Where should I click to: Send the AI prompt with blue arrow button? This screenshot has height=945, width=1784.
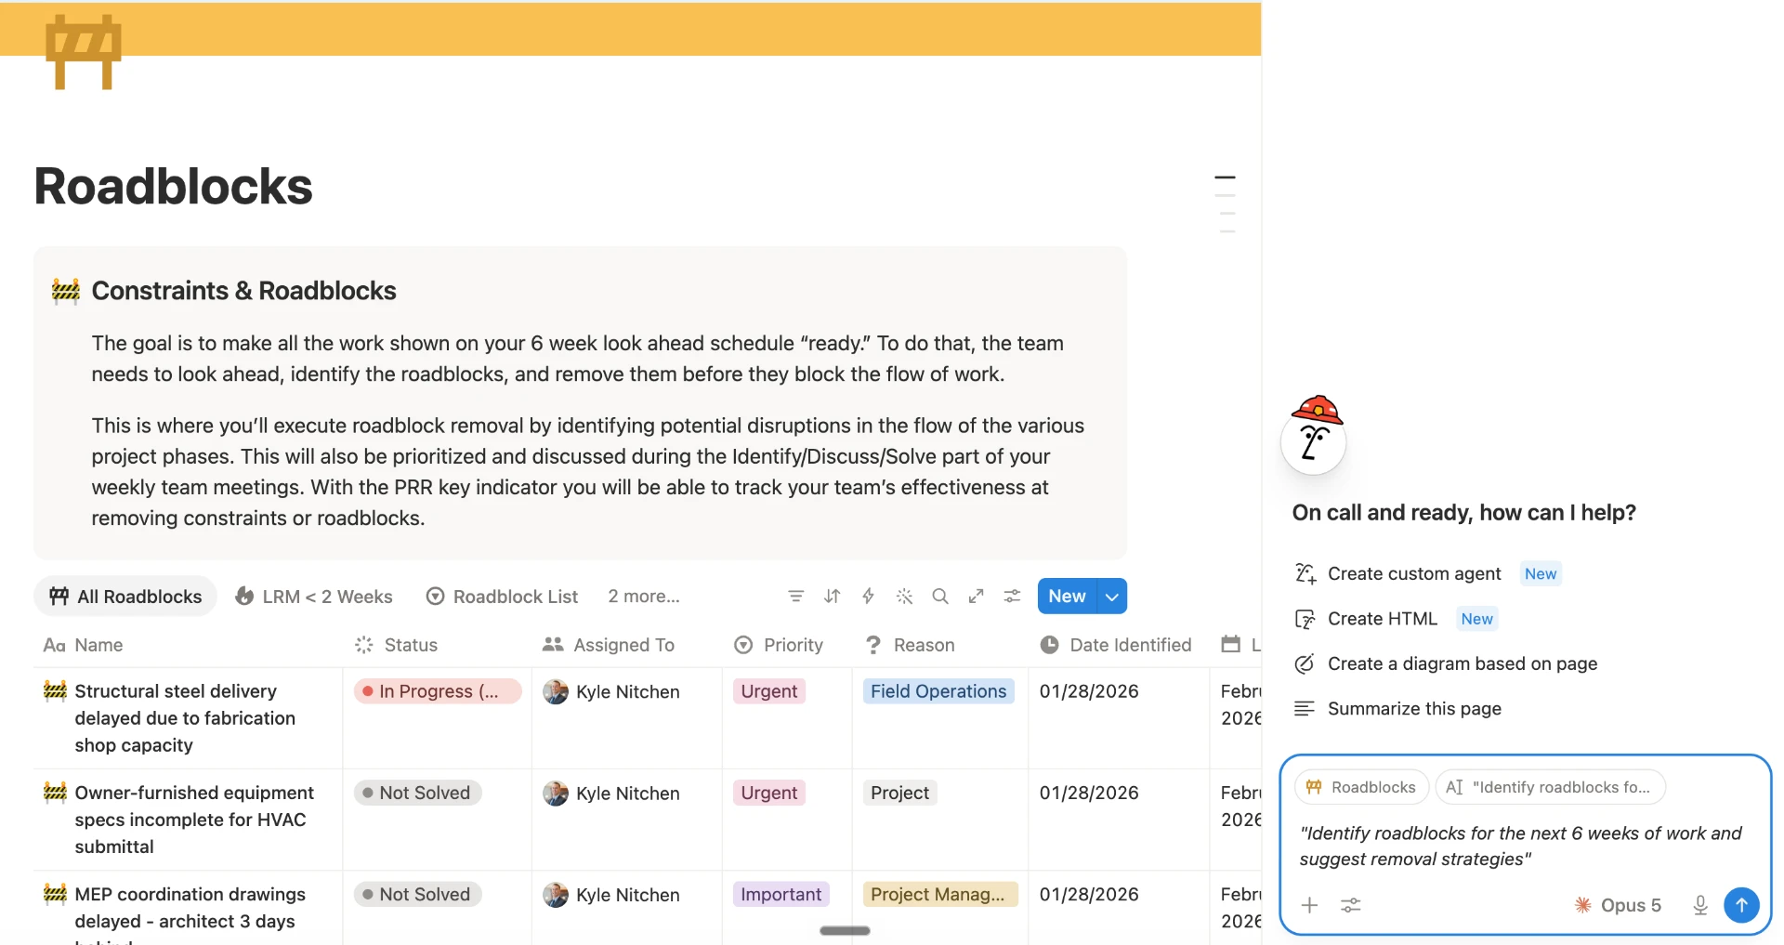click(1741, 905)
